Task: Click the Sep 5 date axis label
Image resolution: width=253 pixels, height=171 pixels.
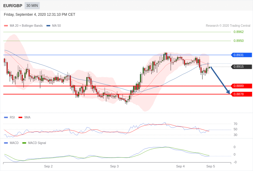Action: tap(210, 166)
